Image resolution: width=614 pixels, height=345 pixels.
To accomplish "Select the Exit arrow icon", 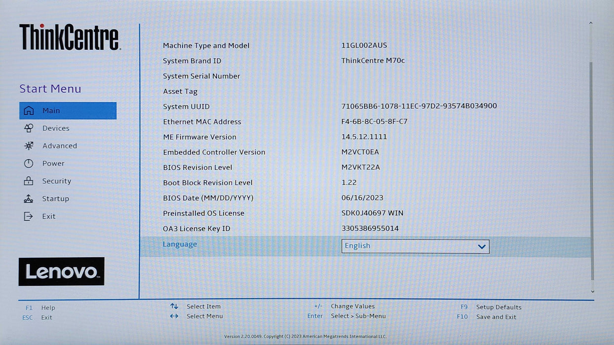I will (x=29, y=216).
